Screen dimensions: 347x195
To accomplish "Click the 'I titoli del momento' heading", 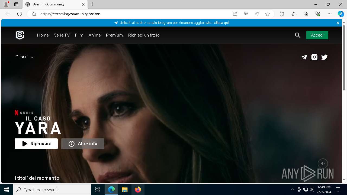I will coord(37,178).
